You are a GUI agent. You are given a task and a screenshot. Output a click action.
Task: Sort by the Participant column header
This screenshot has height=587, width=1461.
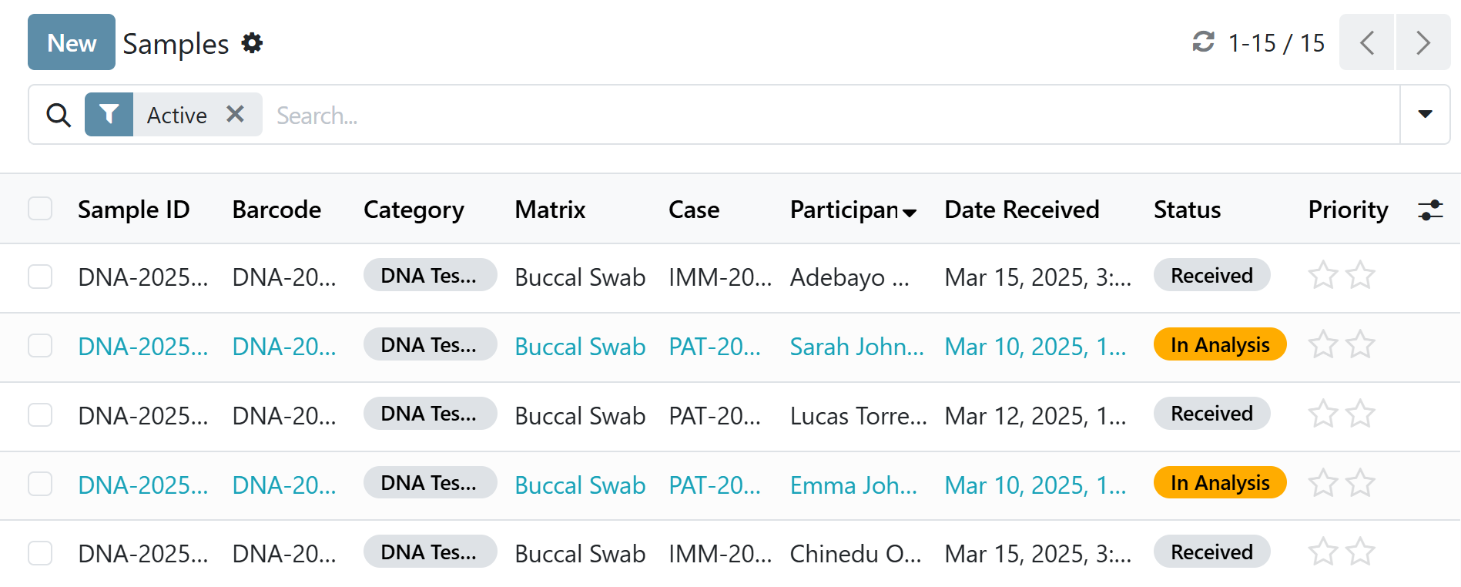coord(844,210)
